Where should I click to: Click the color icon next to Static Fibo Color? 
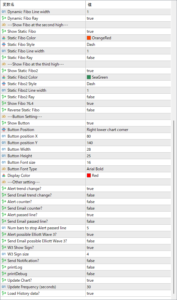(4, 38)
